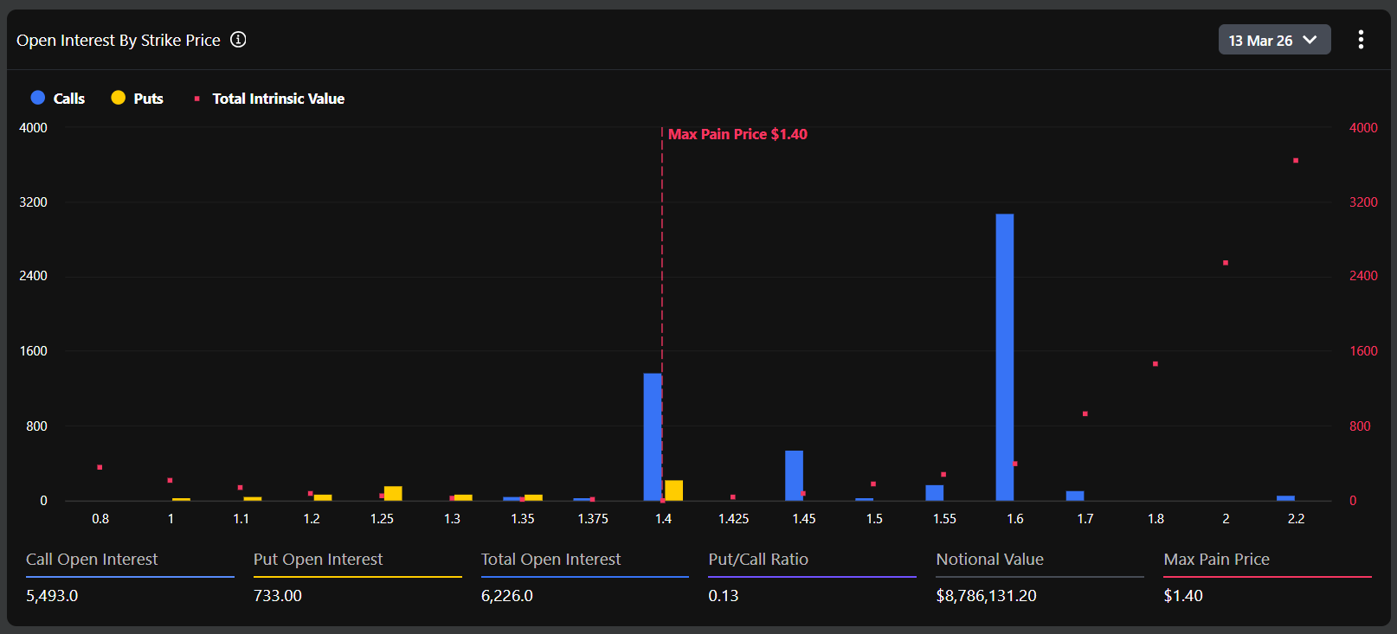
Task: Click the intrinsic value point above strike 2
Action: (x=1226, y=263)
